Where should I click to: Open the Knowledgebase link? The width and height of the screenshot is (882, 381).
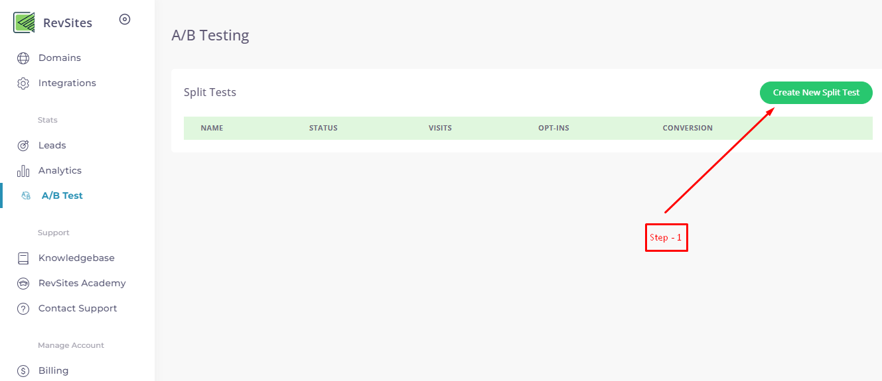pos(76,258)
